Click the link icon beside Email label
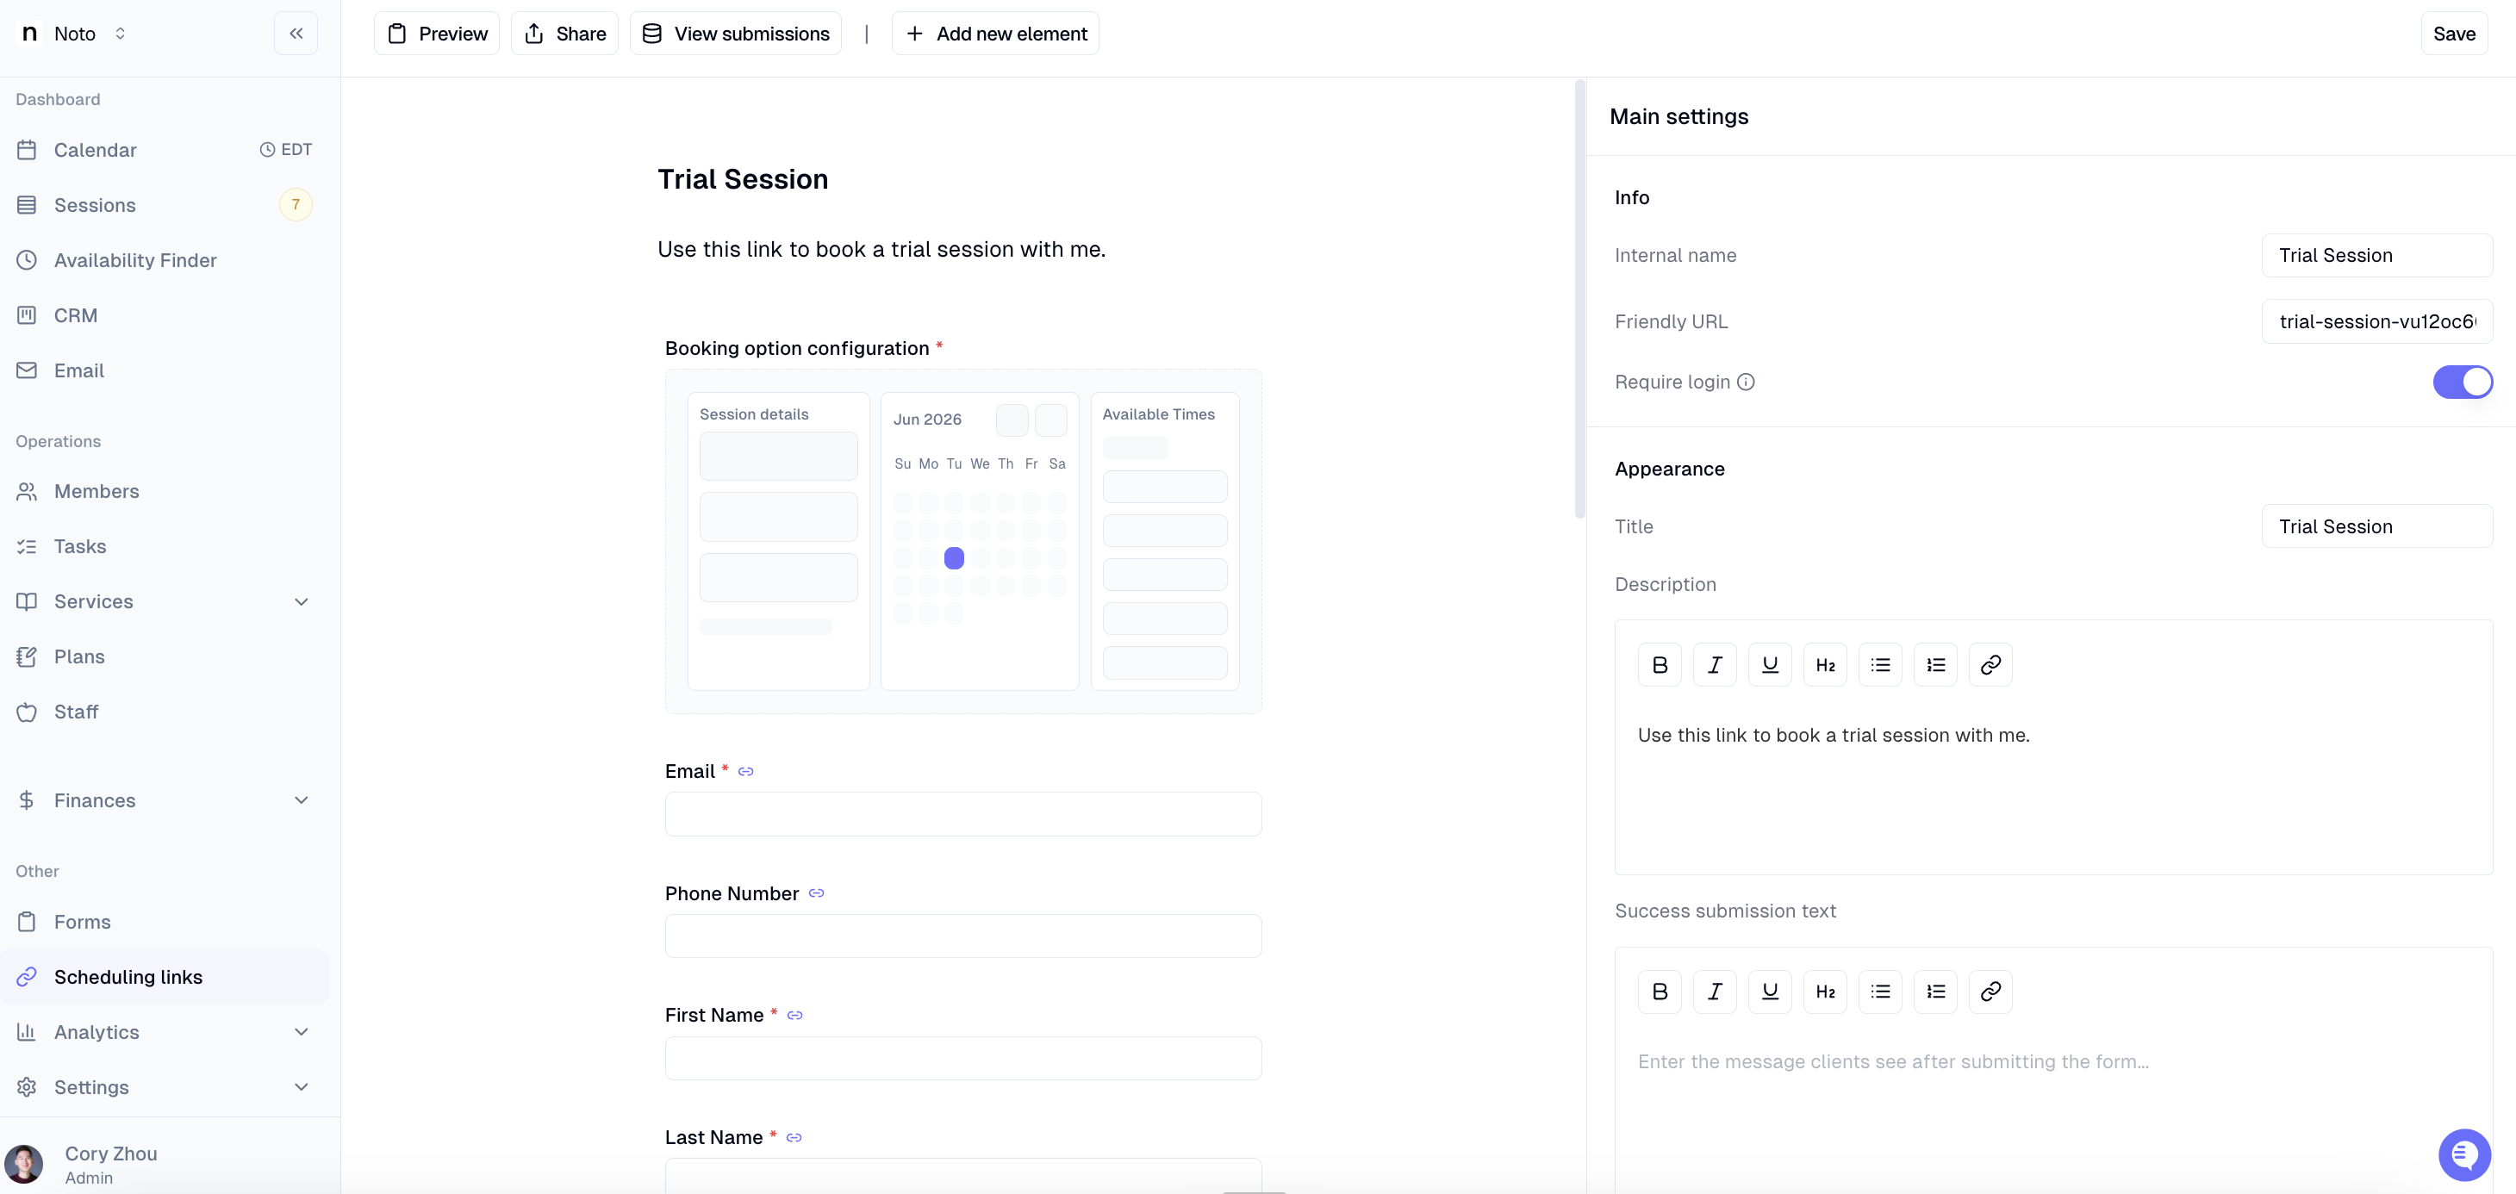This screenshot has height=1194, width=2516. tap(746, 771)
